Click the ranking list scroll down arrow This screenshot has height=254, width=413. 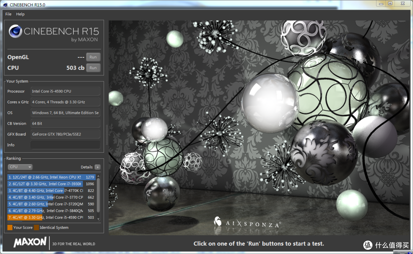(x=99, y=219)
